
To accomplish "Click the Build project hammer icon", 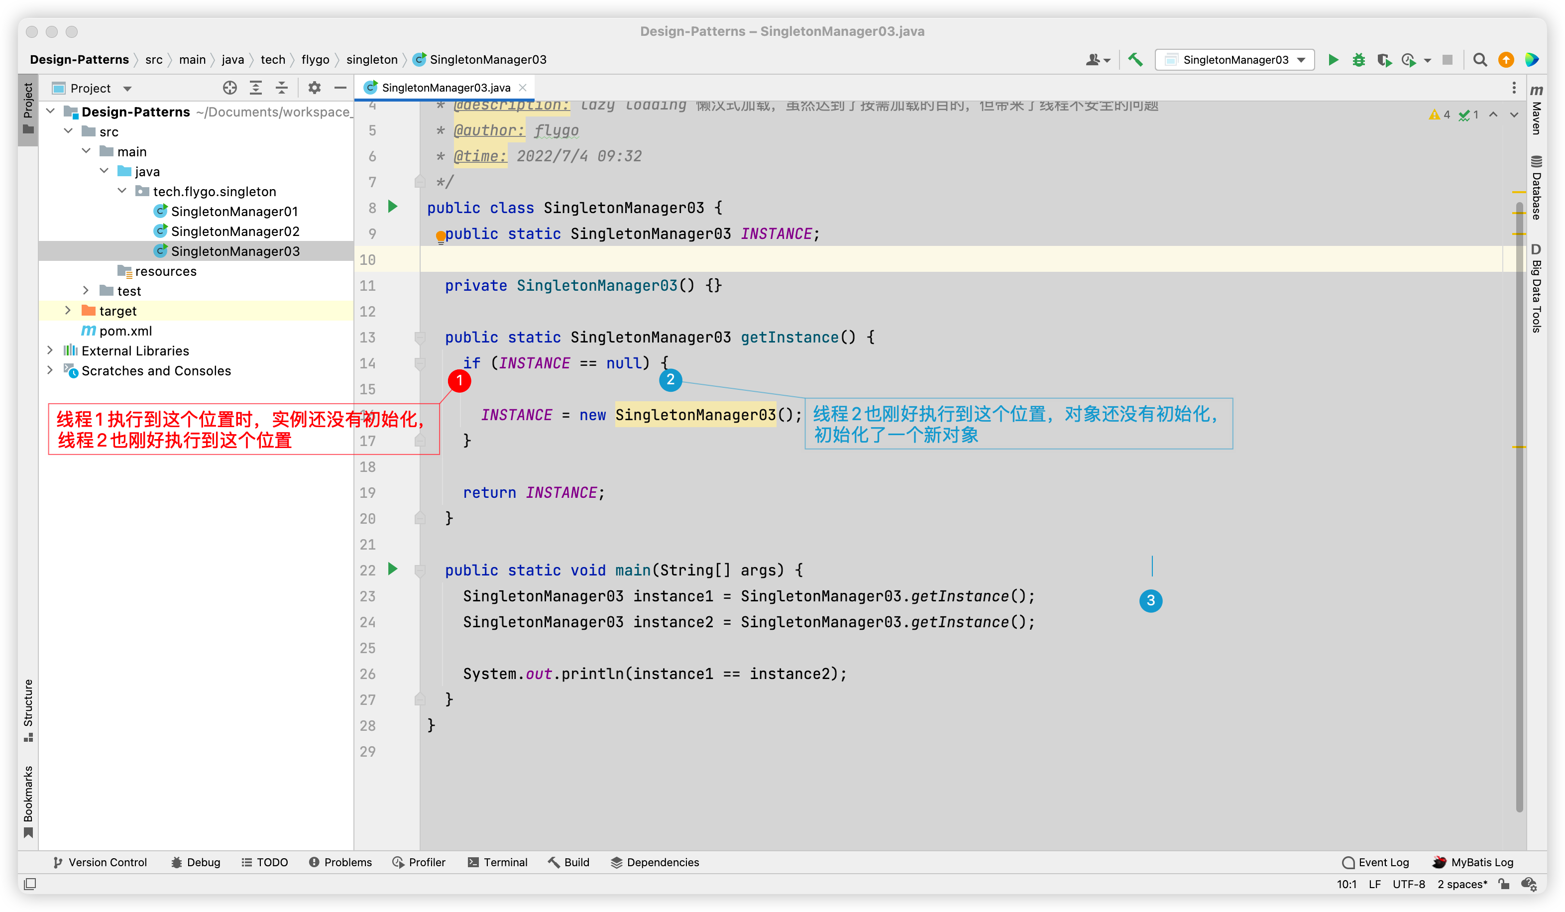I will [1135, 60].
